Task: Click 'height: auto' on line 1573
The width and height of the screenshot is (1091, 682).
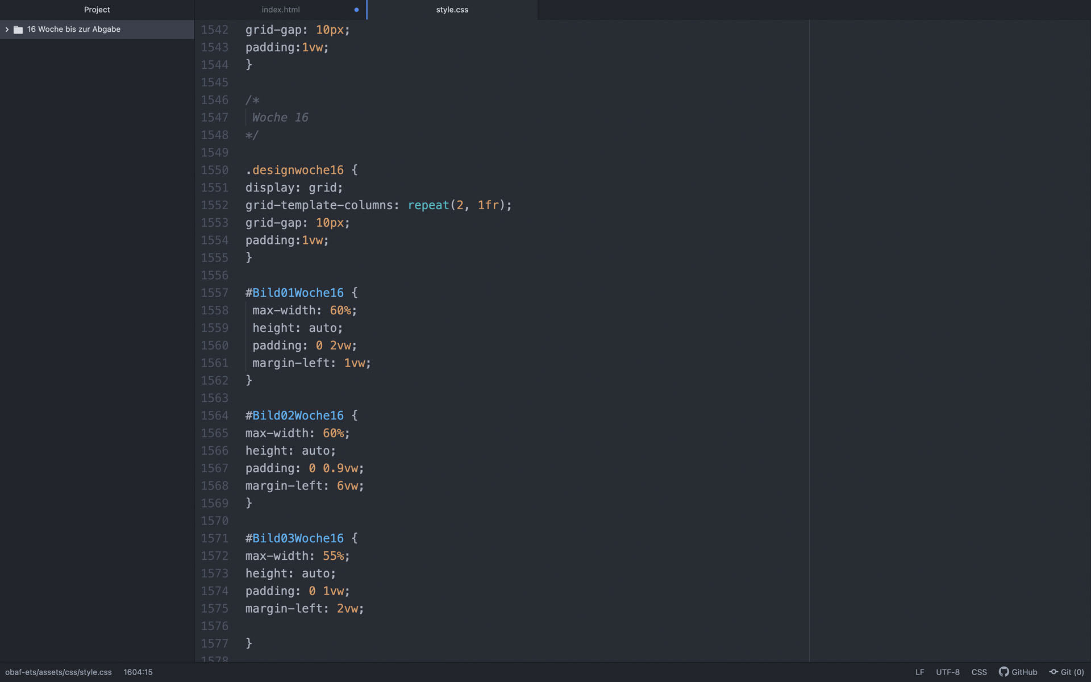Action: [291, 573]
